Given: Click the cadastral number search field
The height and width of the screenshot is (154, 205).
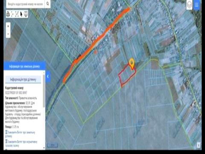Looking at the screenshot, I should 26,4.
